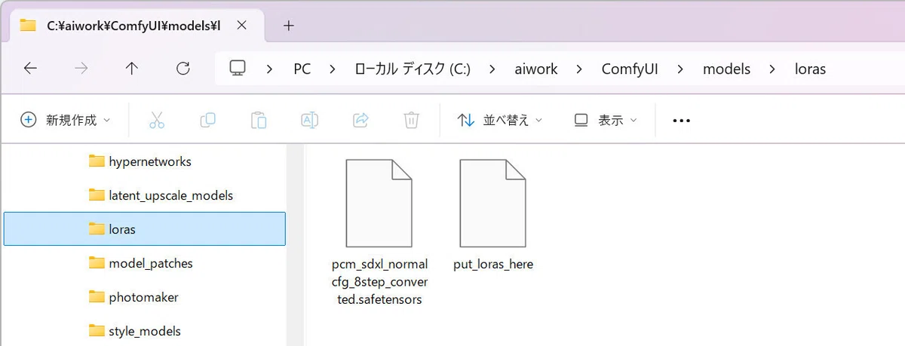Click the Rename icon in toolbar

tap(309, 120)
